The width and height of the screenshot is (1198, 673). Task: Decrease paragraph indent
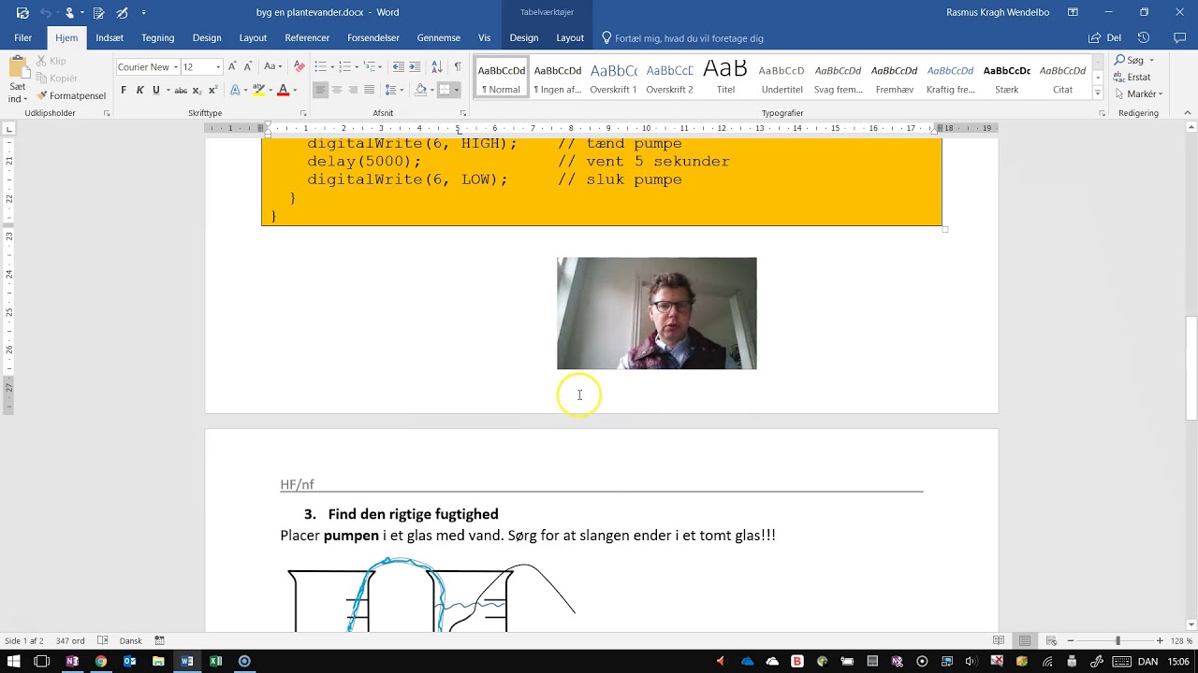399,66
